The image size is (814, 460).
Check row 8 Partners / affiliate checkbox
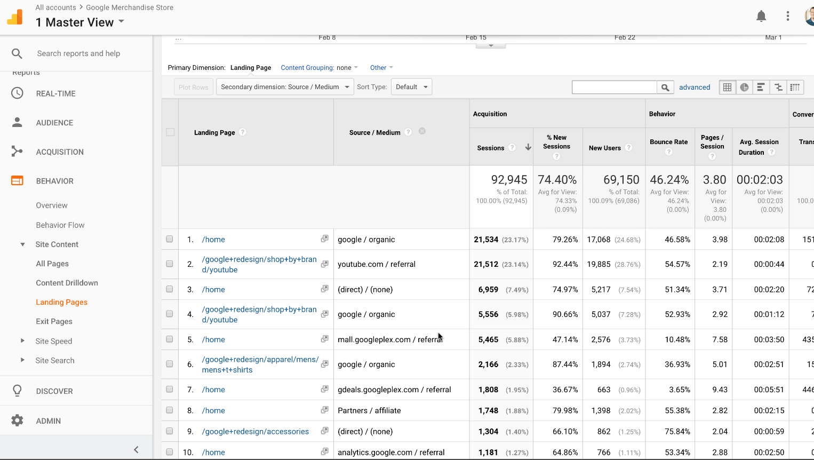[x=170, y=410]
